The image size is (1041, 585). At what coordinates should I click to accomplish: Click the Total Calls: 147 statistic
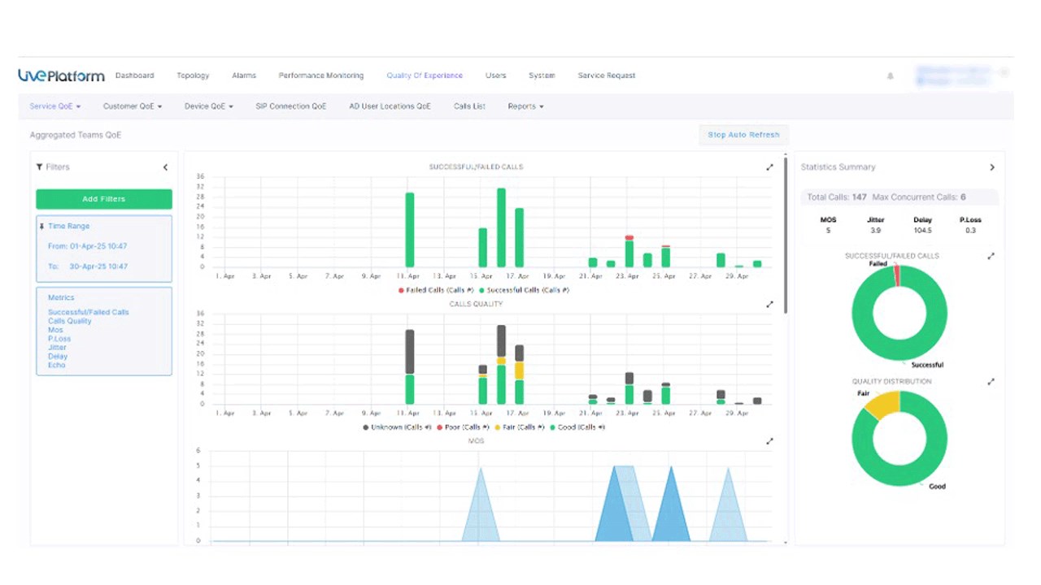837,197
